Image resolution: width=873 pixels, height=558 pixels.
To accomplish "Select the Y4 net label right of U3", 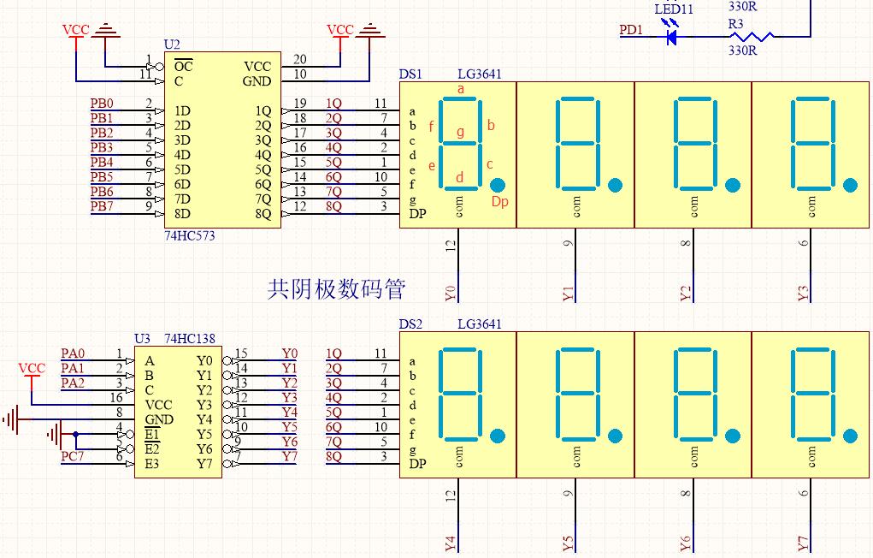I will [290, 413].
